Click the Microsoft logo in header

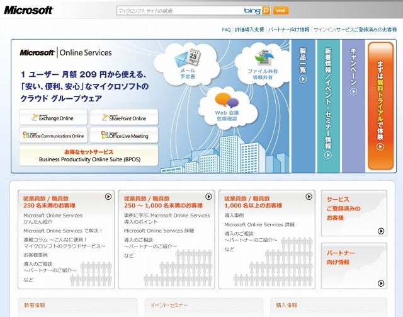[28, 10]
